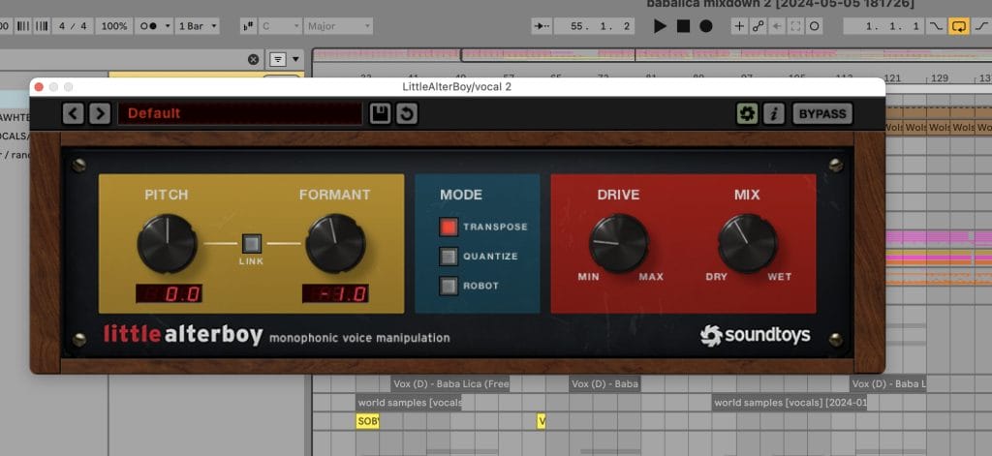Enable the Pitch/Formant LINK switch
The height and width of the screenshot is (456, 992).
coord(252,244)
